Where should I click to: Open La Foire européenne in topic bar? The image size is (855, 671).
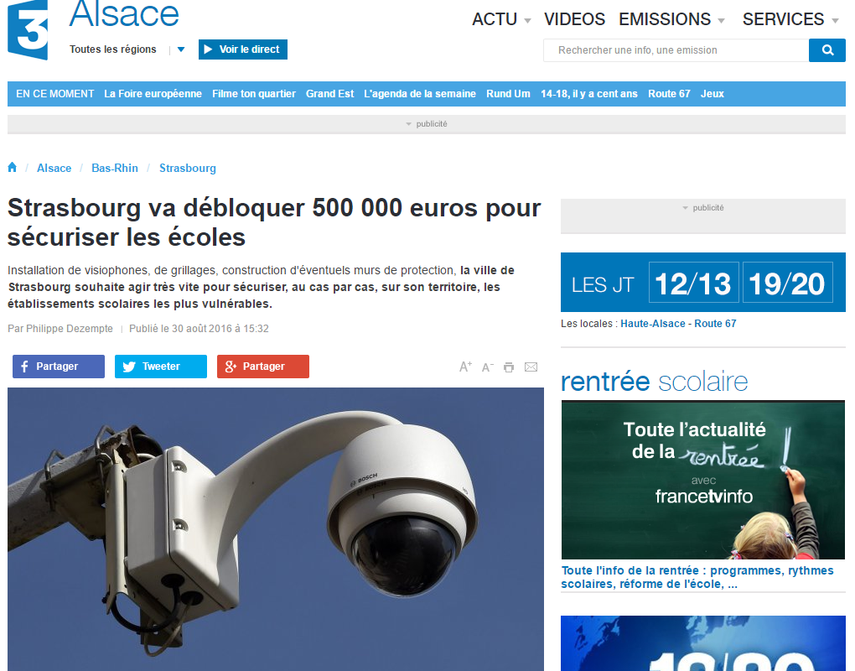[153, 94]
